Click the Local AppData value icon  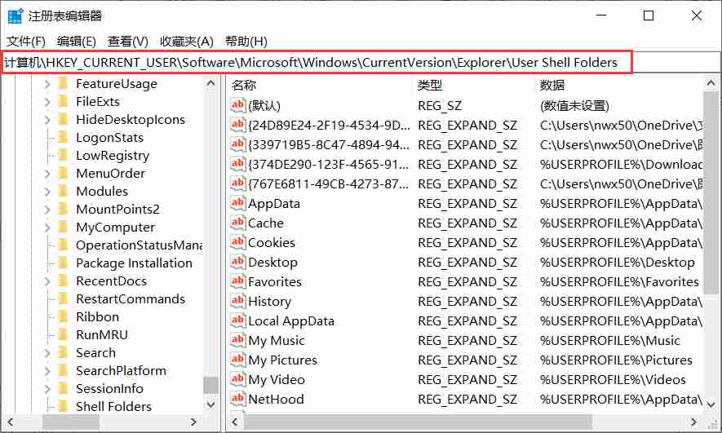[237, 320]
